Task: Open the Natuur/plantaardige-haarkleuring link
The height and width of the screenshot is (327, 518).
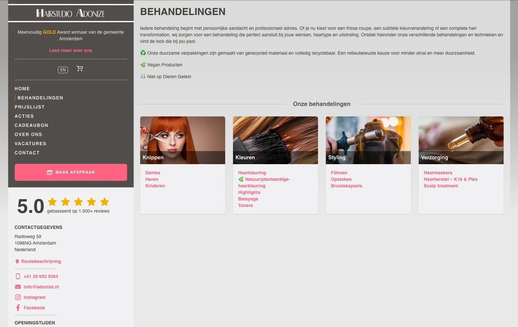Action: 264,182
